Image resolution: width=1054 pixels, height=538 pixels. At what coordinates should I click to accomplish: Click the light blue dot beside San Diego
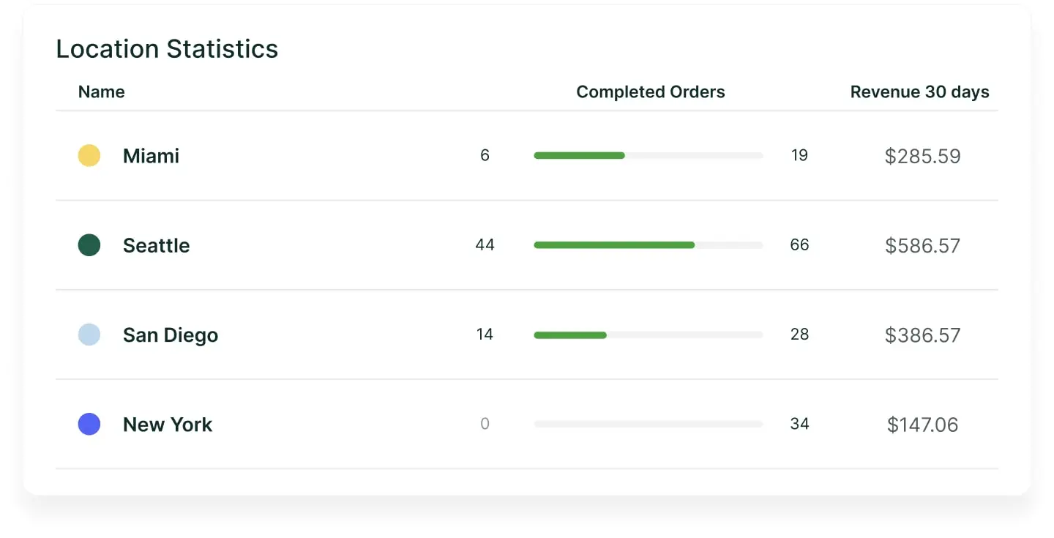point(89,335)
